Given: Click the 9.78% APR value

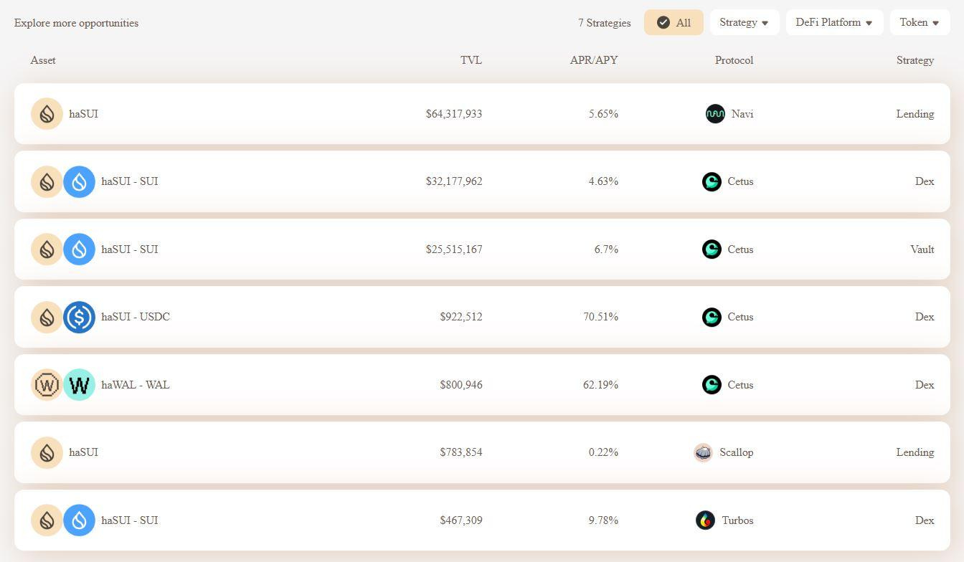Looking at the screenshot, I should [603, 520].
